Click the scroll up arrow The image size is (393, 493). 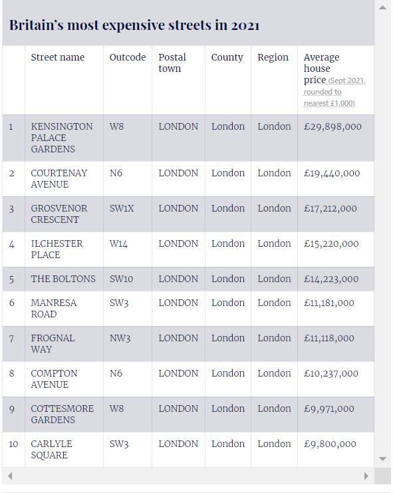[x=382, y=7]
